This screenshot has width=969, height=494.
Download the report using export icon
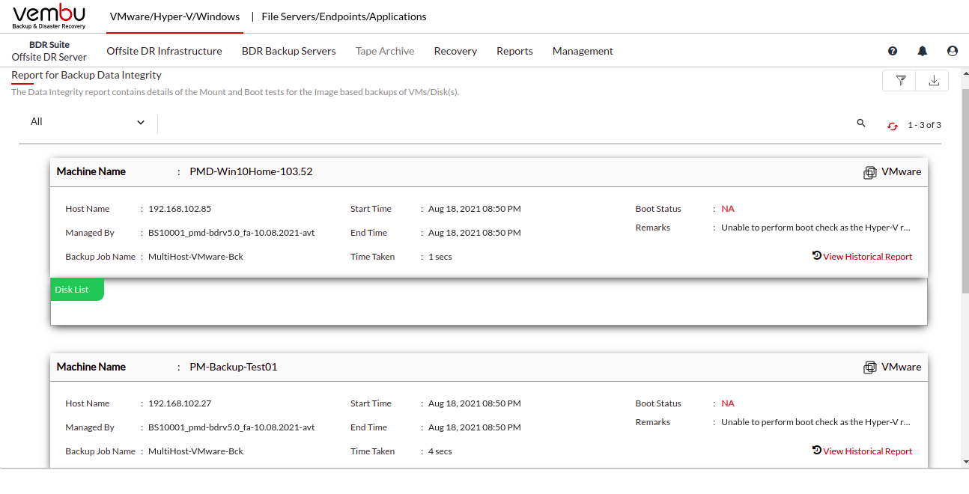click(x=934, y=80)
